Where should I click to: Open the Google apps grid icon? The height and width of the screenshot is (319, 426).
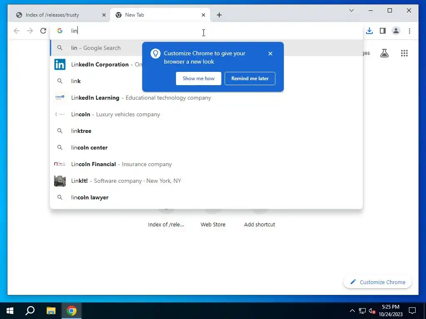coord(404,53)
